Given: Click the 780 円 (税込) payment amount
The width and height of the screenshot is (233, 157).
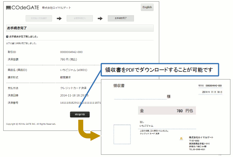Looking at the screenshot, I should click(x=69, y=59).
